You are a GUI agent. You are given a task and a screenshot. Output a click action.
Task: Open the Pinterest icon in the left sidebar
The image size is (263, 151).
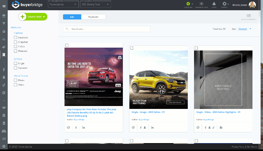[x=4, y=93]
